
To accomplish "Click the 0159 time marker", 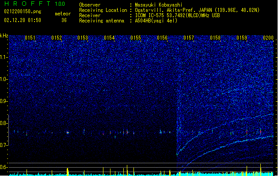I will (242, 38).
